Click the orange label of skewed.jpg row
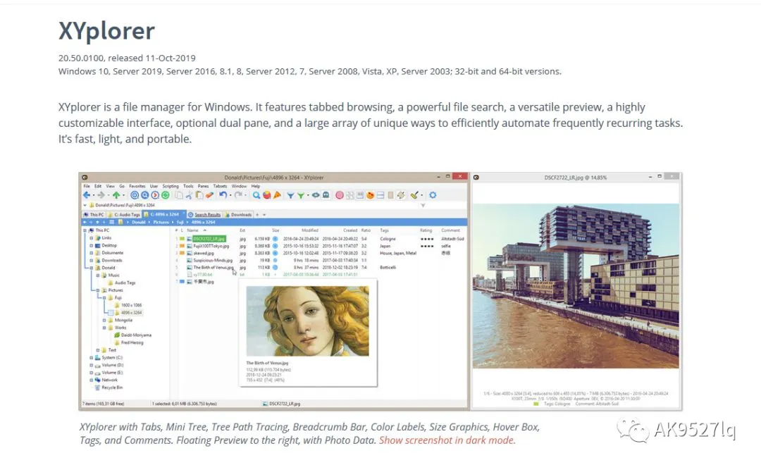761x465 pixels. pyautogui.click(x=182, y=254)
